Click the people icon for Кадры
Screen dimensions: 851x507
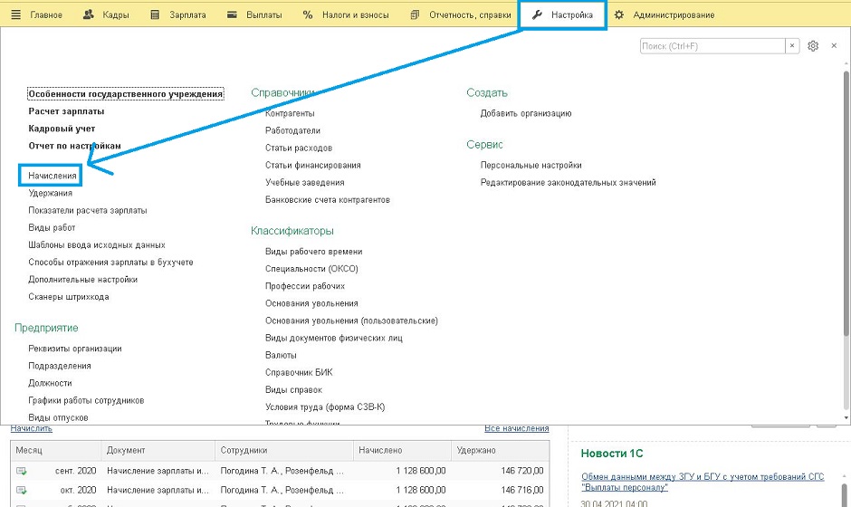point(88,15)
